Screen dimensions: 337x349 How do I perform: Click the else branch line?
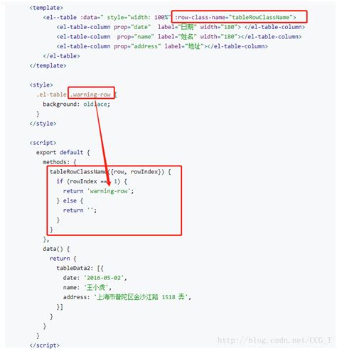(x=70, y=200)
